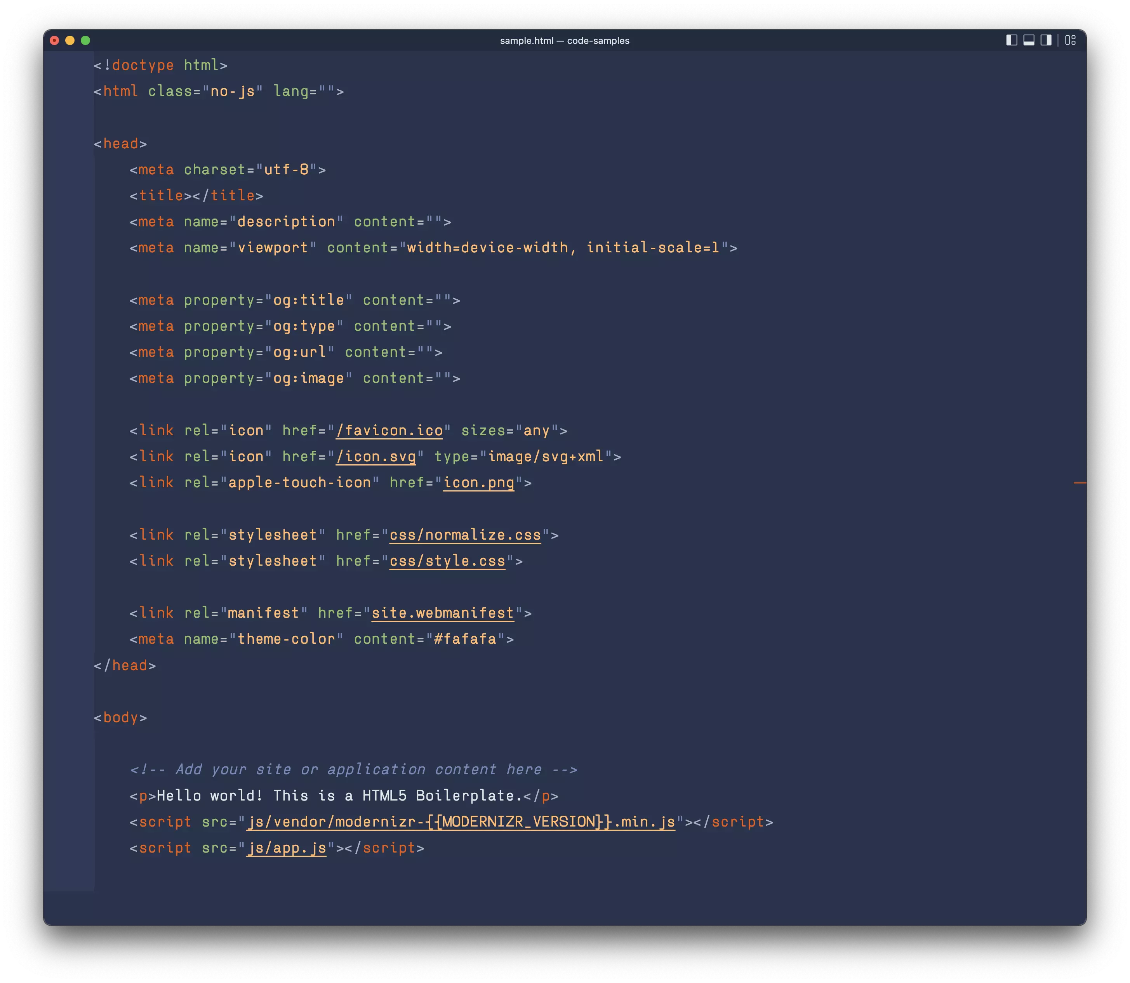Toggle the secondary sidebar layout icon

tap(1045, 40)
